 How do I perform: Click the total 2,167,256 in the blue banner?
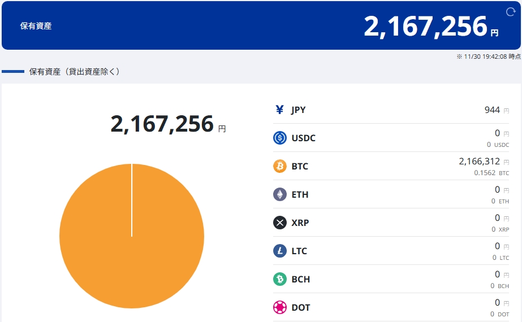click(425, 27)
